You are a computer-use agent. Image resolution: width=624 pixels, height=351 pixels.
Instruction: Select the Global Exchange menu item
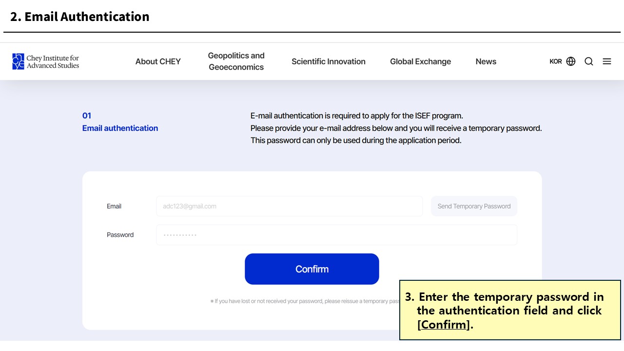coord(420,61)
